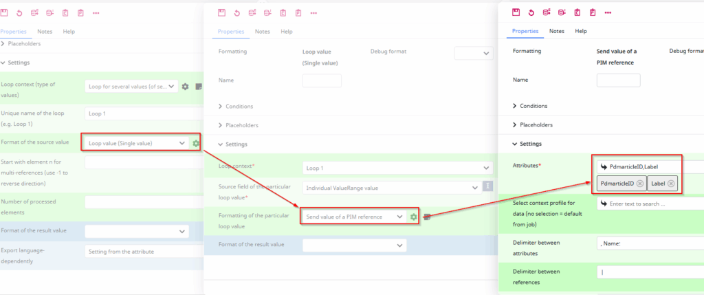
Task: Click the Name input in the middle panel
Action: 322,80
